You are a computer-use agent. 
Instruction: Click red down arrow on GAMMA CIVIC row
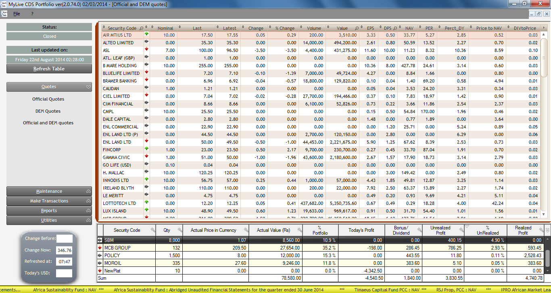click(146, 157)
